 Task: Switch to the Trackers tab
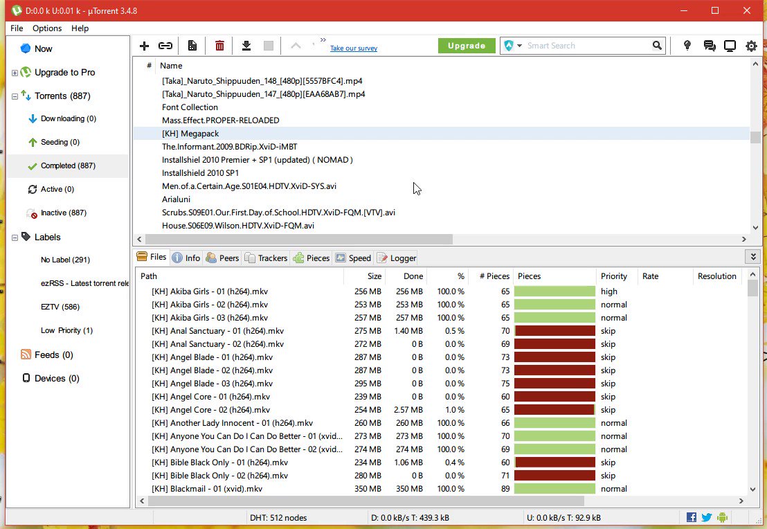pyautogui.click(x=266, y=258)
